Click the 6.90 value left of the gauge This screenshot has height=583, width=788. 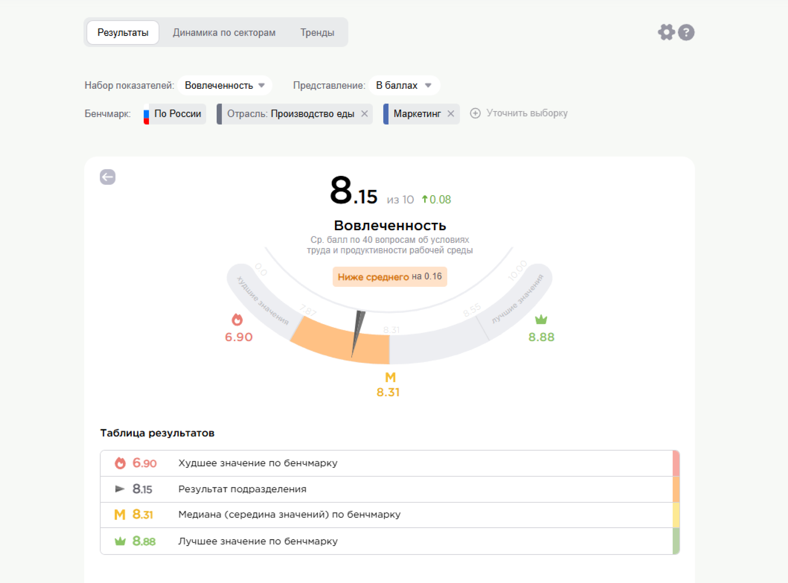[239, 337]
